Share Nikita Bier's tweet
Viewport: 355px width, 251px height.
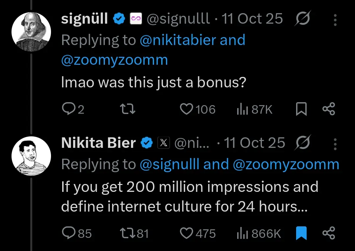[x=328, y=234]
